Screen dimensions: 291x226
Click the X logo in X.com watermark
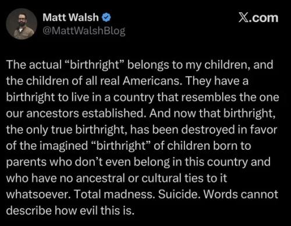tap(243, 18)
